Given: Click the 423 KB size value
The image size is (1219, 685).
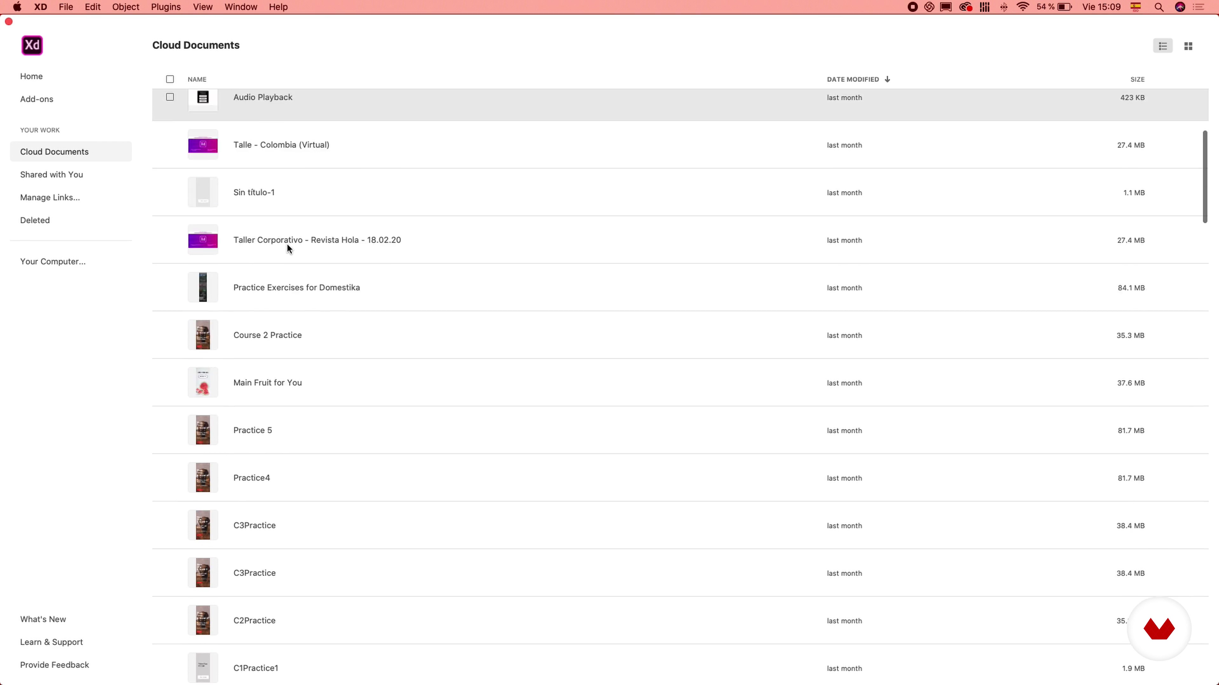Looking at the screenshot, I should tap(1132, 97).
